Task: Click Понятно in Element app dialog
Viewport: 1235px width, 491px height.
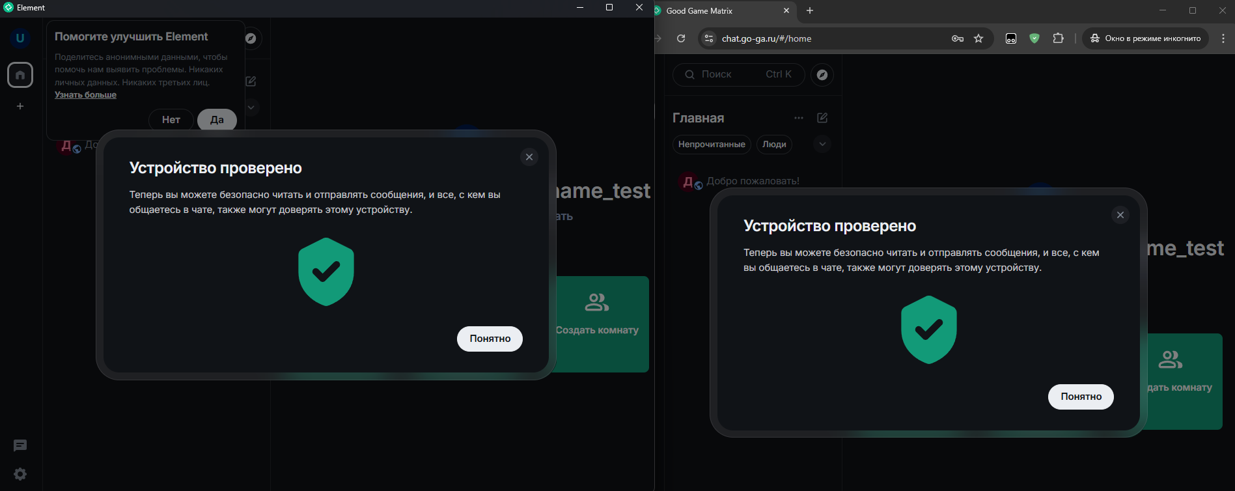Action: click(x=490, y=339)
